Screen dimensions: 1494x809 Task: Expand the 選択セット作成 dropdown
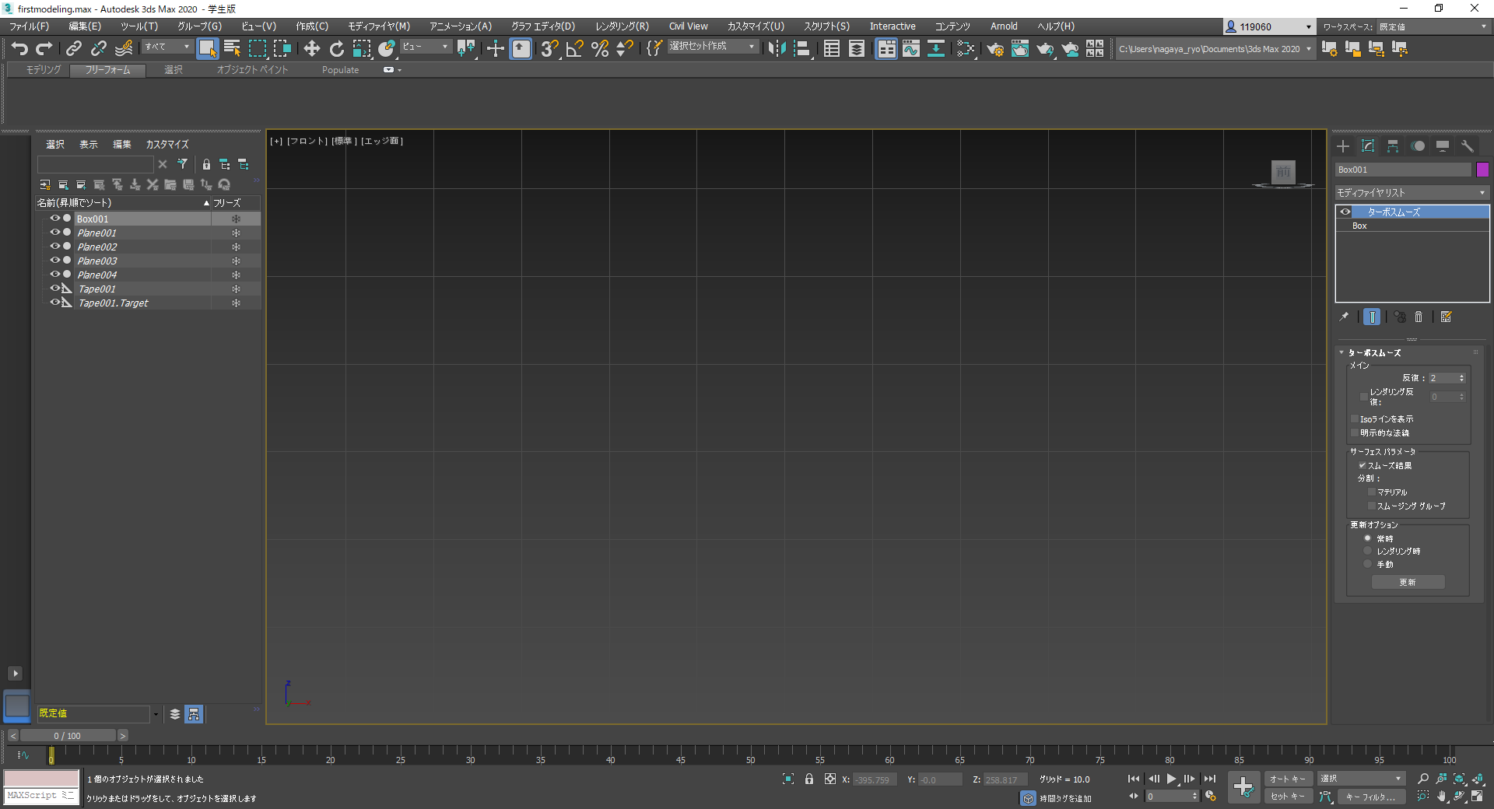point(751,47)
